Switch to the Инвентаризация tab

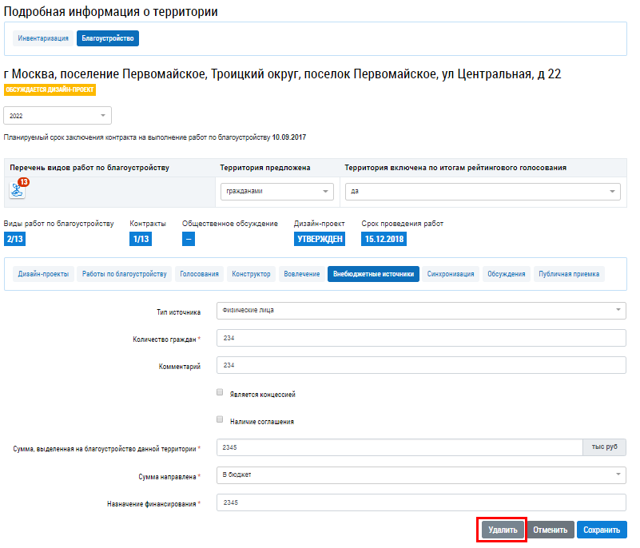pos(43,38)
